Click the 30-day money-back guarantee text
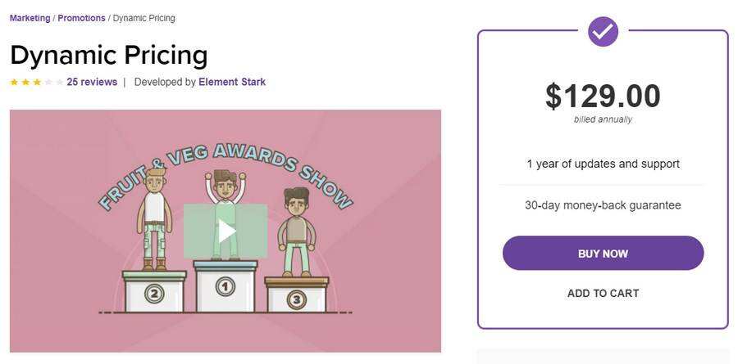Image resolution: width=738 pixels, height=364 pixels. [603, 205]
